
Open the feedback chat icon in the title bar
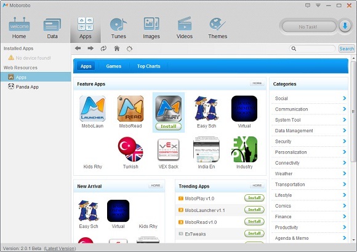click(308, 6)
